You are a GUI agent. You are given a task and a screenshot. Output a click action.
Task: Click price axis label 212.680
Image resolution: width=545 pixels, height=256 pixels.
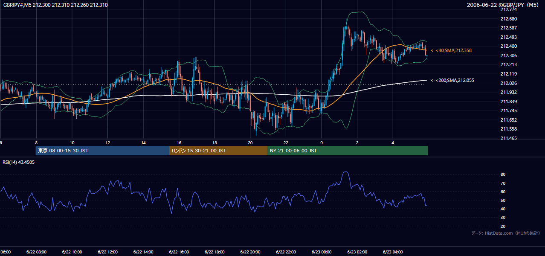point(508,19)
